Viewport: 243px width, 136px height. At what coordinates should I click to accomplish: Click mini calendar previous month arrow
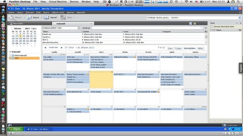[x=32, y=29]
